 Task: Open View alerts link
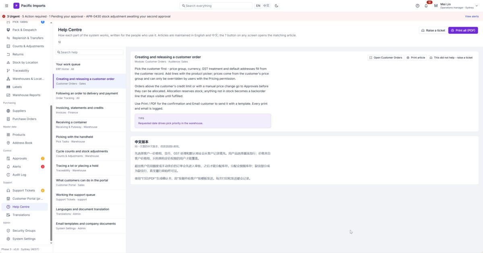472,17
